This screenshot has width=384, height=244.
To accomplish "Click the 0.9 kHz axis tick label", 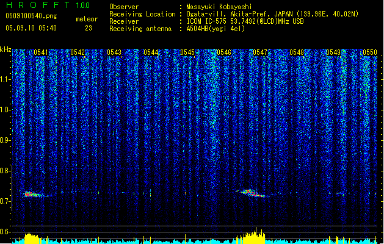I will tap(5, 140).
